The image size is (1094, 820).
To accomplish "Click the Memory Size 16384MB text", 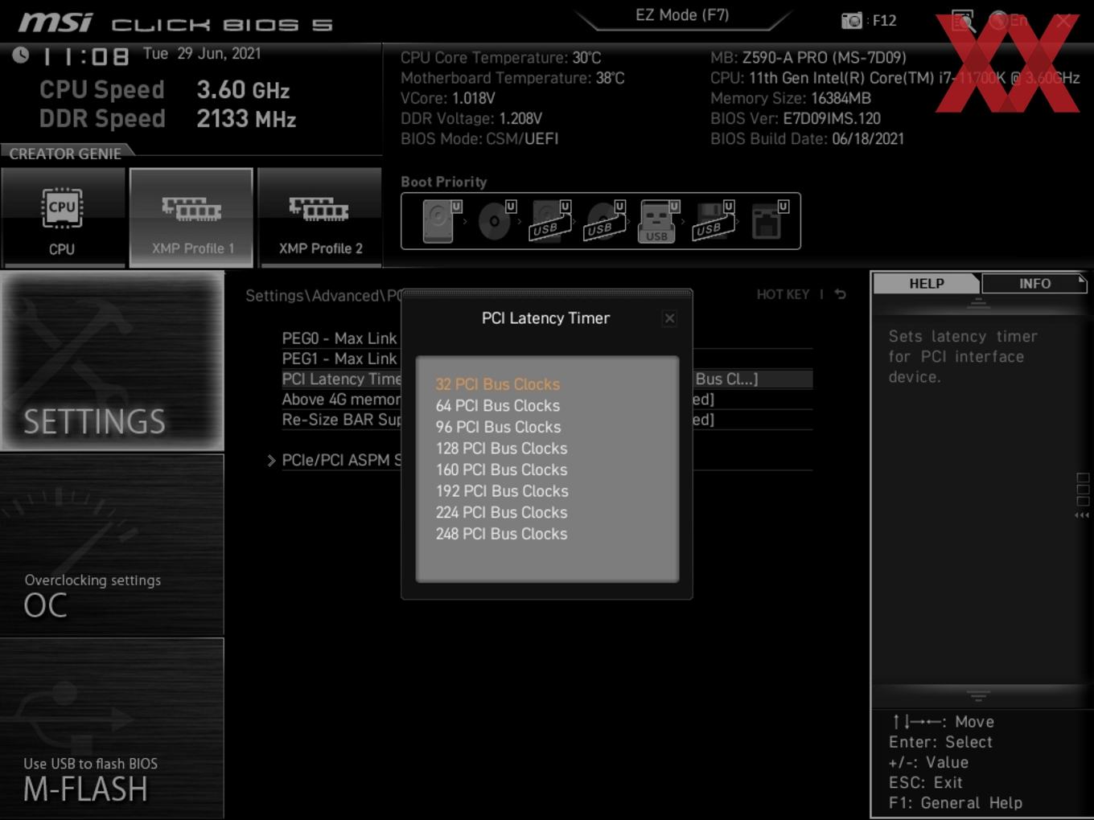I will click(x=791, y=99).
